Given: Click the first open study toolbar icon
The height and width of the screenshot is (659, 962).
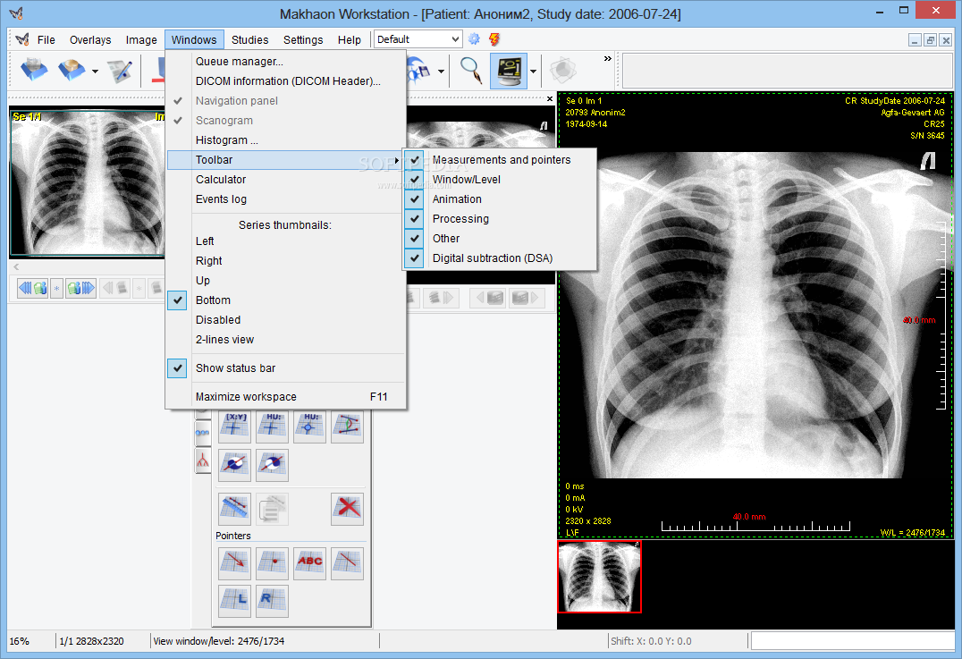Looking at the screenshot, I should 34,70.
